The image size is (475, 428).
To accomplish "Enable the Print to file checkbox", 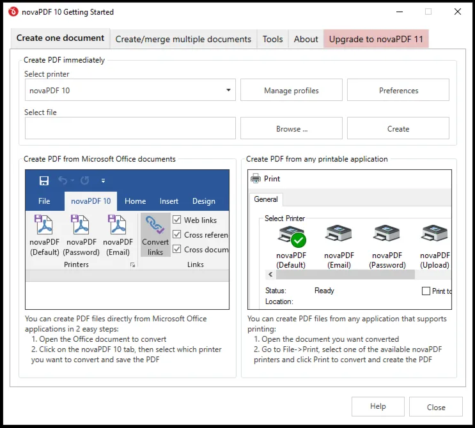I will click(426, 291).
